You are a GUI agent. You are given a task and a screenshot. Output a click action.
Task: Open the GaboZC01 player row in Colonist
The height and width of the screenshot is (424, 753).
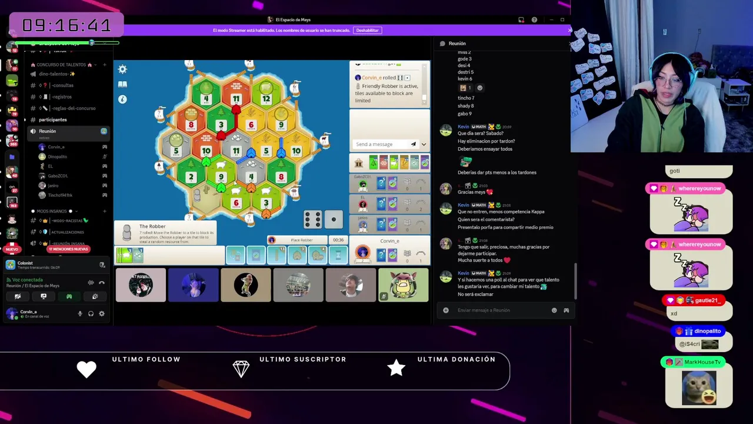click(389, 184)
